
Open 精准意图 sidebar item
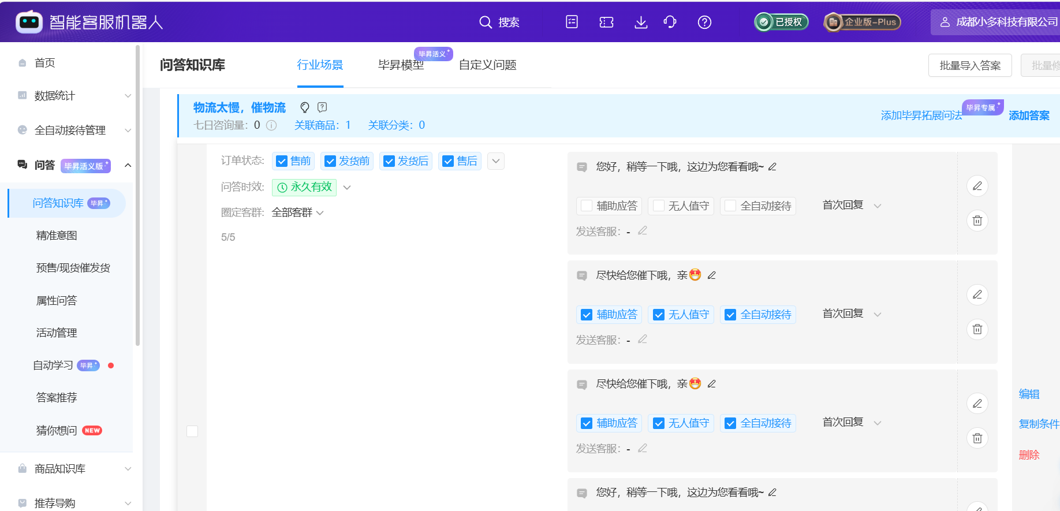(x=57, y=236)
